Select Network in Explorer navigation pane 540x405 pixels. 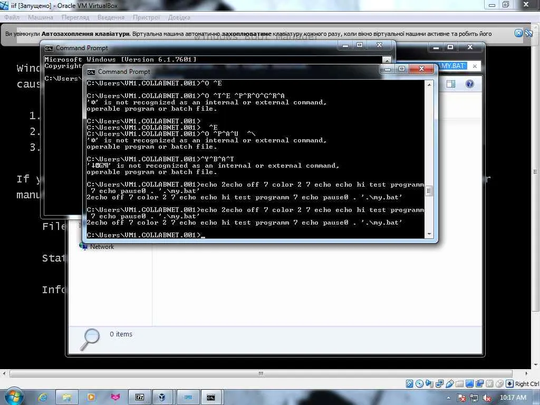(102, 247)
